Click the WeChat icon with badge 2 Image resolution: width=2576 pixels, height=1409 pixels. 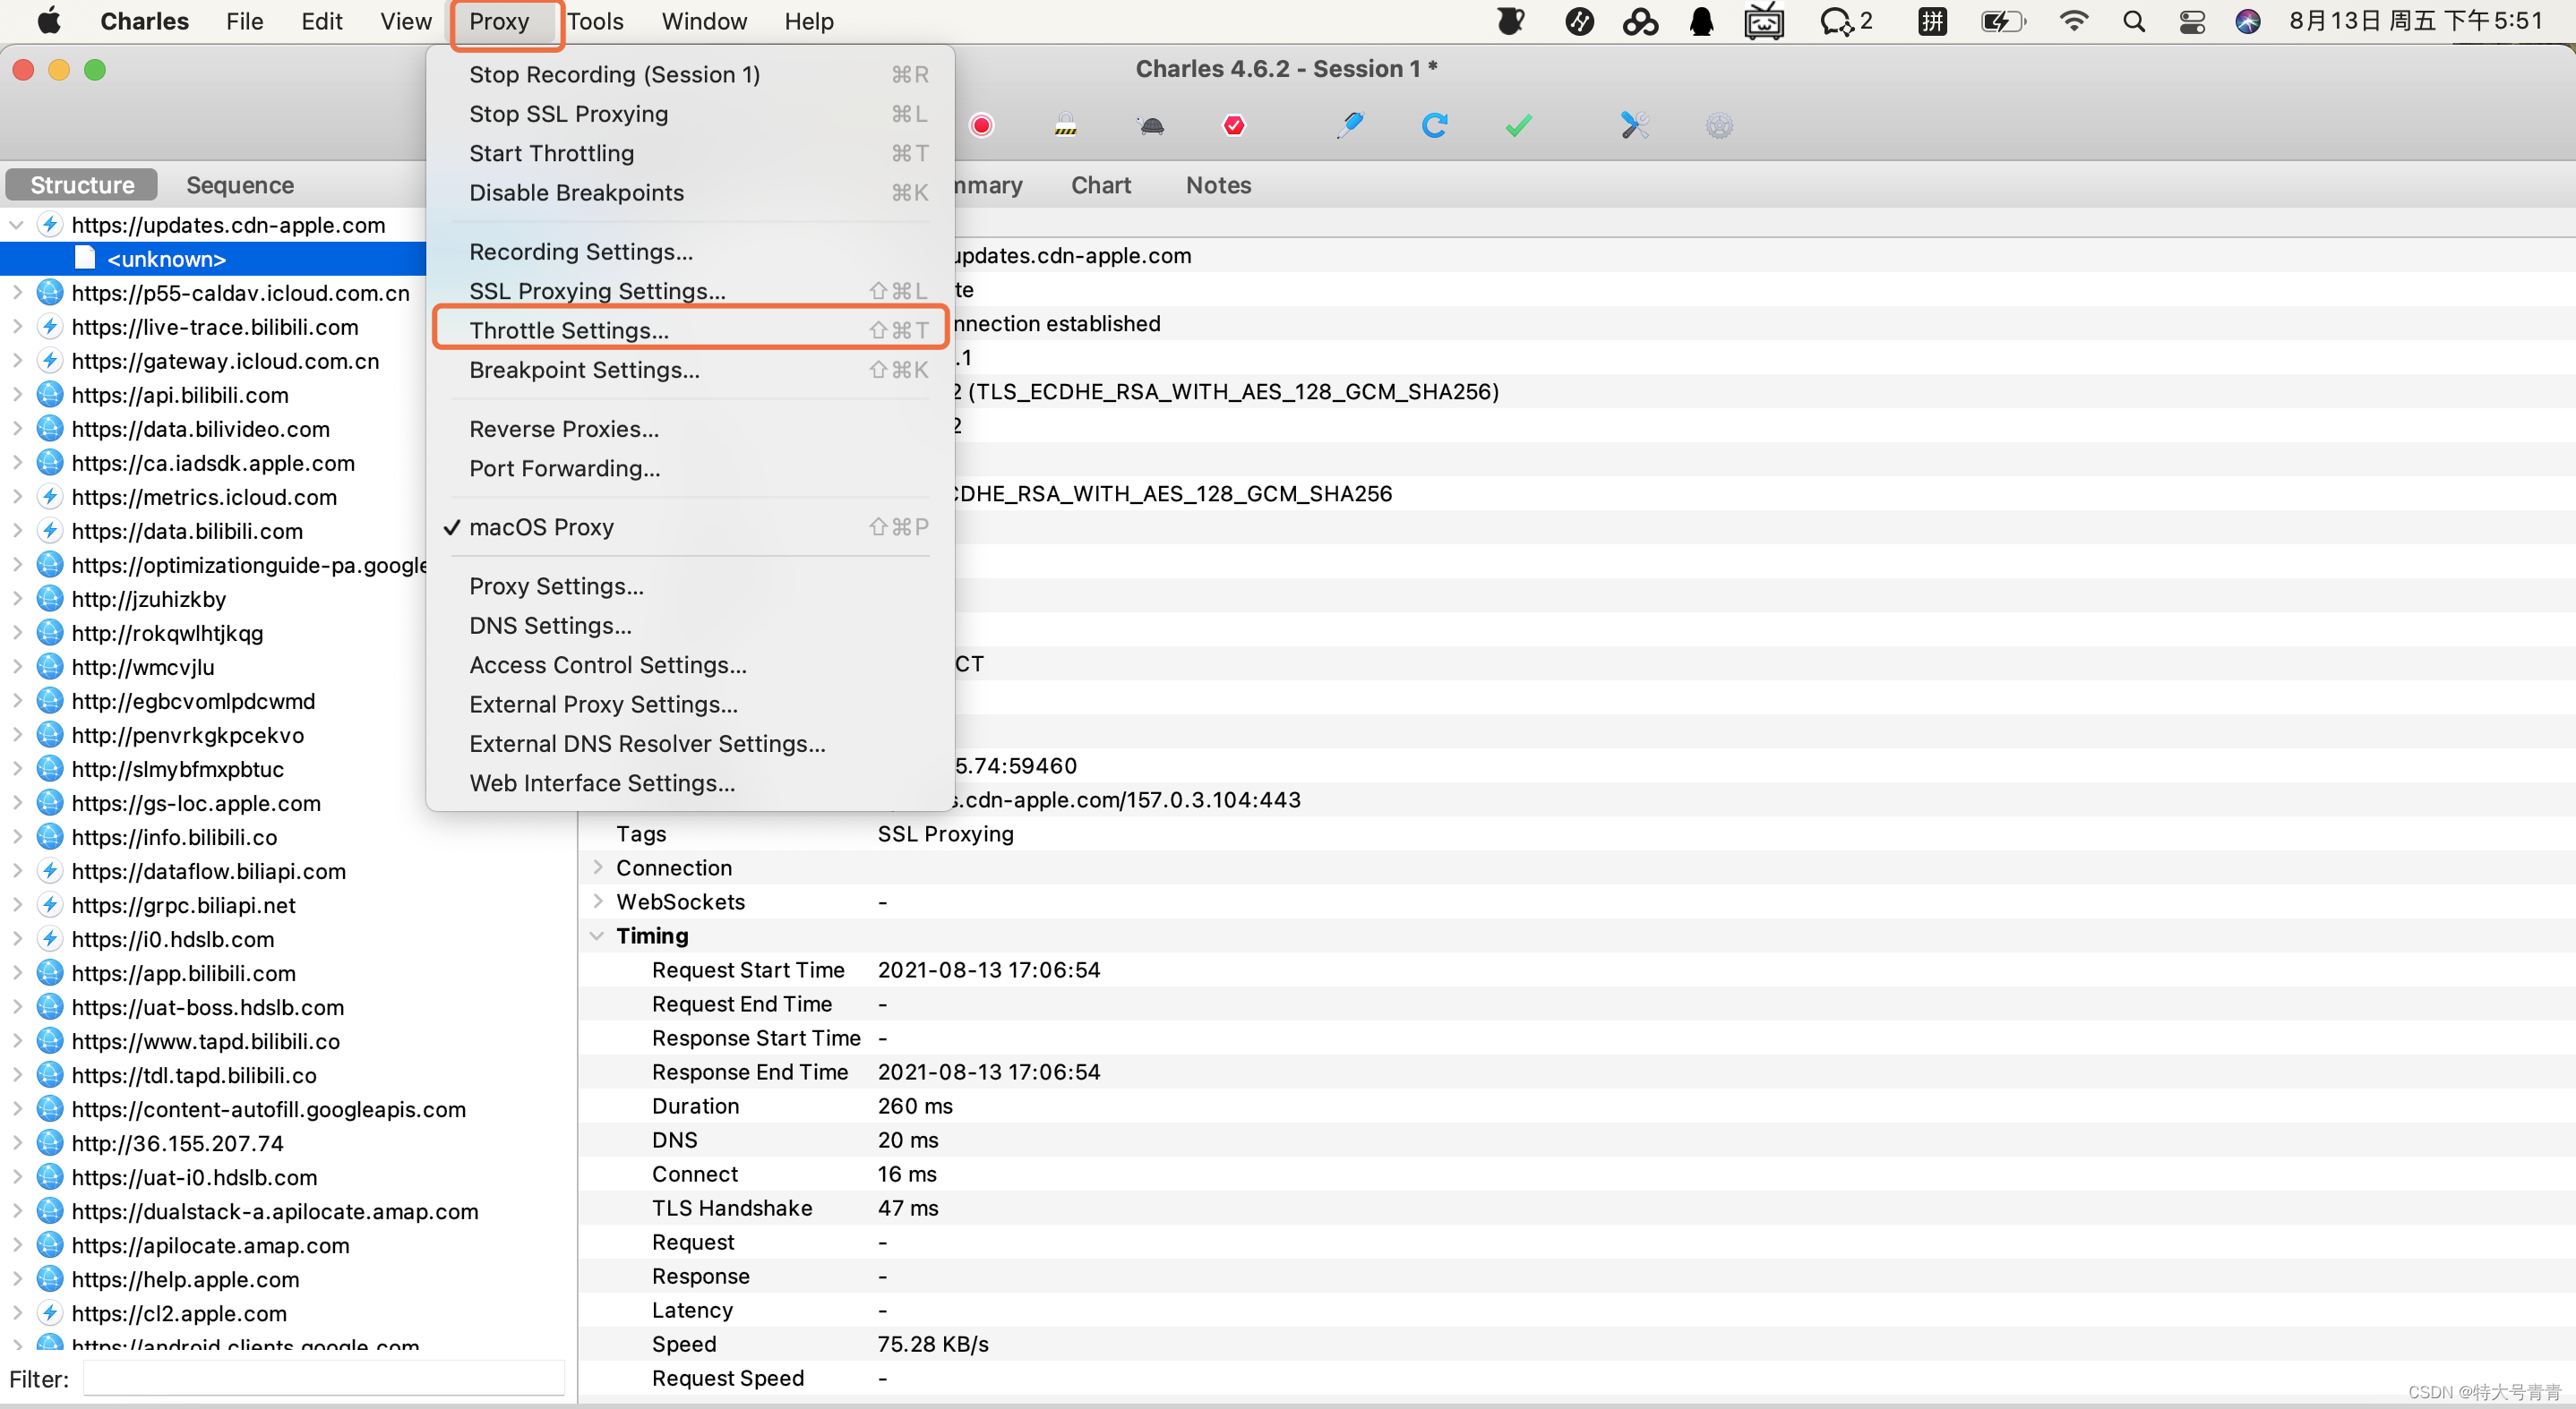(x=1846, y=21)
